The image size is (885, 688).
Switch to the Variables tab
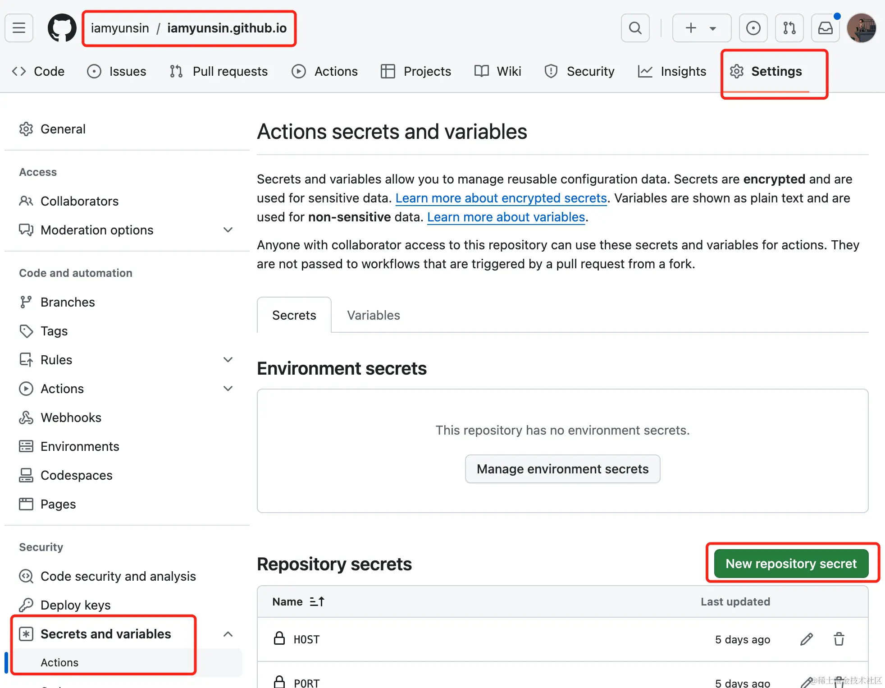click(x=373, y=315)
